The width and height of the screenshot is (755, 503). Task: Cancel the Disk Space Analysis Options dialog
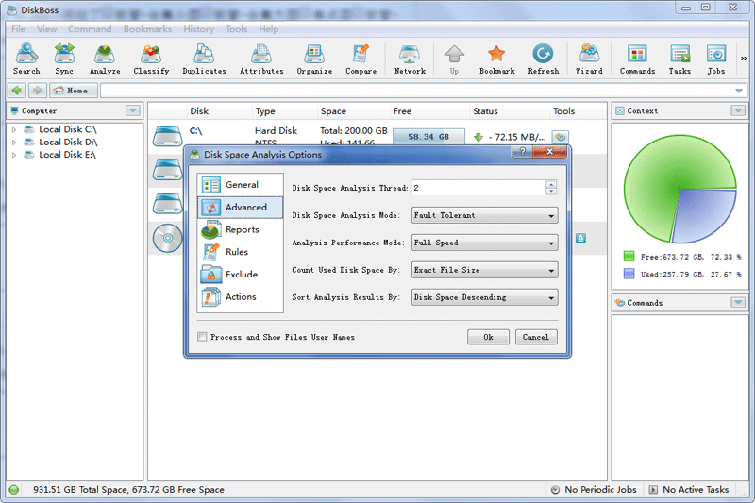point(535,337)
